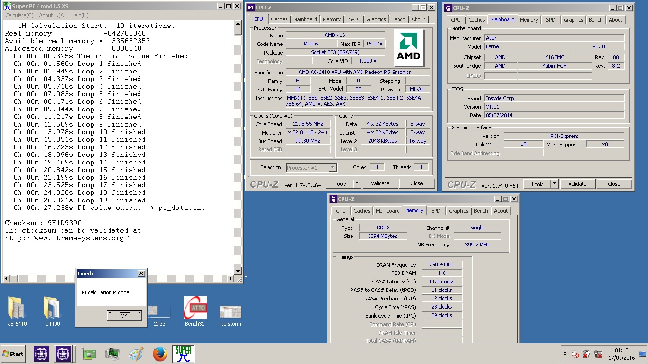648x364 pixels.
Task: Open the G4400 desktop folder
Action: [x=53, y=311]
